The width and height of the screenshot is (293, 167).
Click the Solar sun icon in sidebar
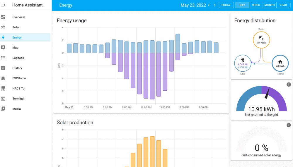[x=3, y=27]
